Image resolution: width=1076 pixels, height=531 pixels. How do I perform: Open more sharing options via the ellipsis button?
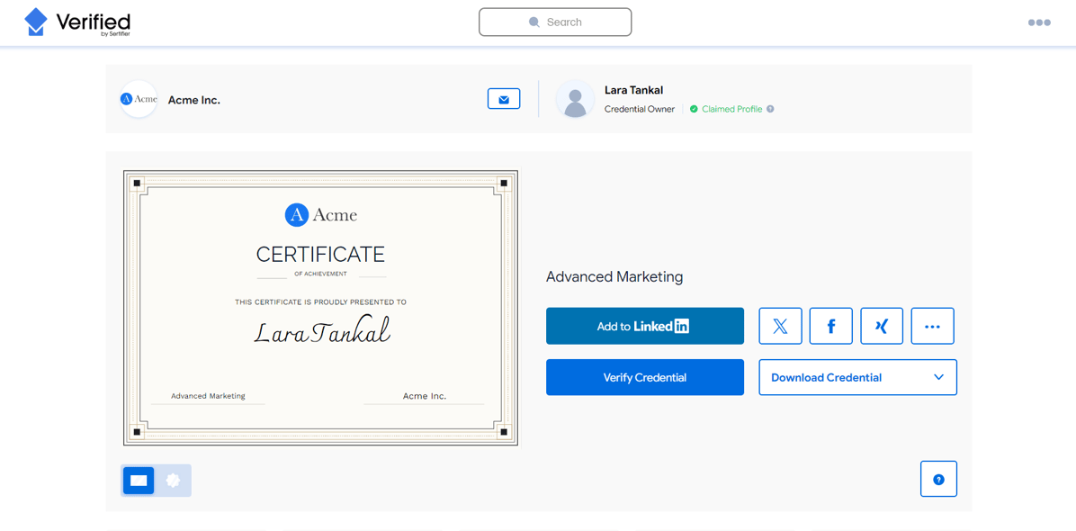click(x=932, y=326)
